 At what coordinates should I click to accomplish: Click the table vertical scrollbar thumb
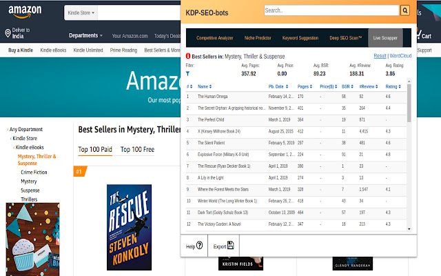409,103
